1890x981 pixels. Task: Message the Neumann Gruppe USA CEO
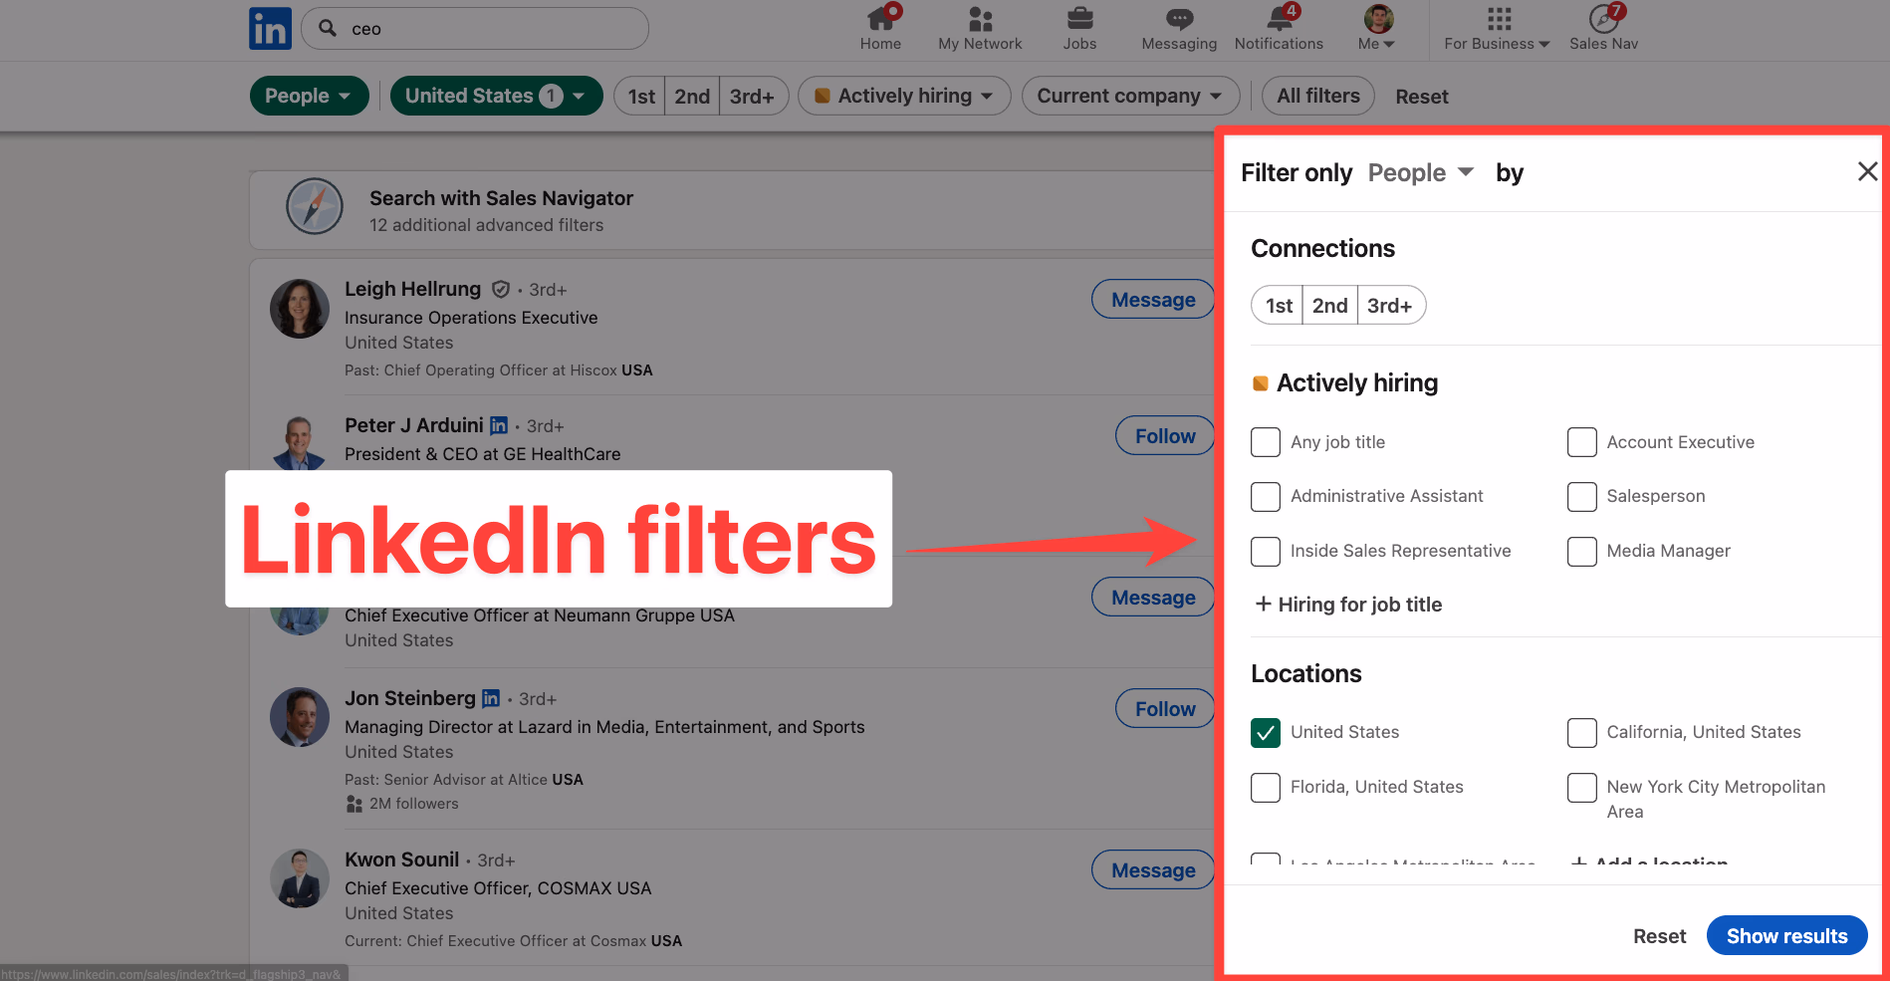point(1153,598)
